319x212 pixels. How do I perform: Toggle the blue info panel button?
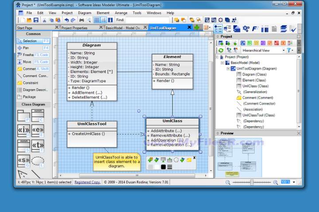(x=110, y=20)
